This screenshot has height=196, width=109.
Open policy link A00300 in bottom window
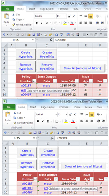click(27, 188)
